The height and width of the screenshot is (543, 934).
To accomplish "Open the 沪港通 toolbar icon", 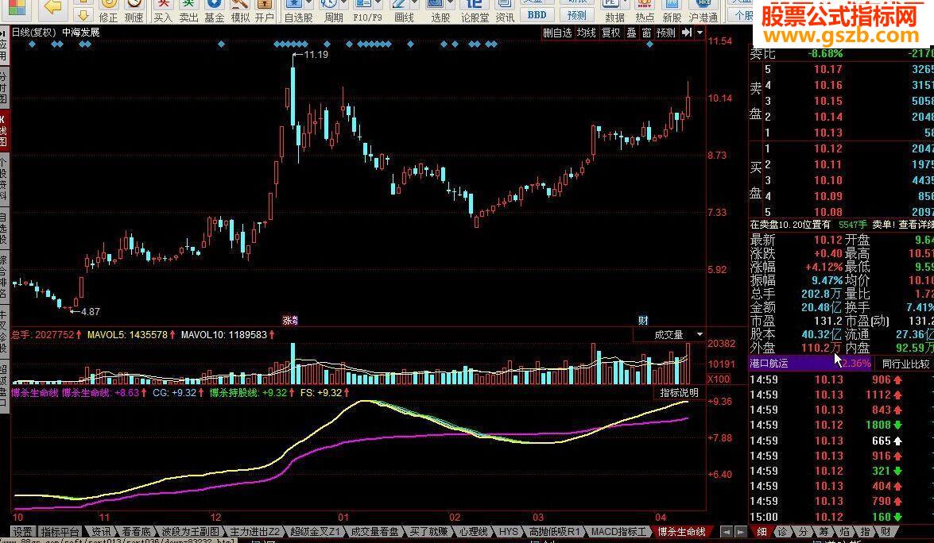I will point(703,11).
